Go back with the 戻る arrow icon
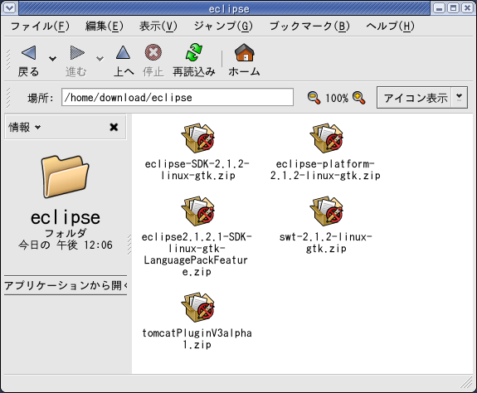Image resolution: width=477 pixels, height=393 pixels. (28, 53)
